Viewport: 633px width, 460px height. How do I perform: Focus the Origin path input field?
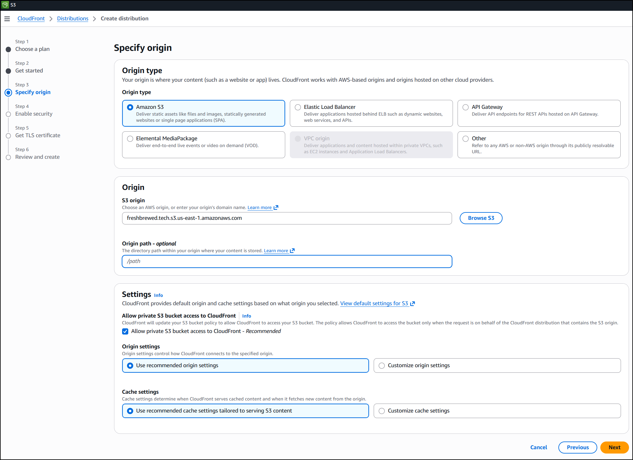click(x=287, y=261)
